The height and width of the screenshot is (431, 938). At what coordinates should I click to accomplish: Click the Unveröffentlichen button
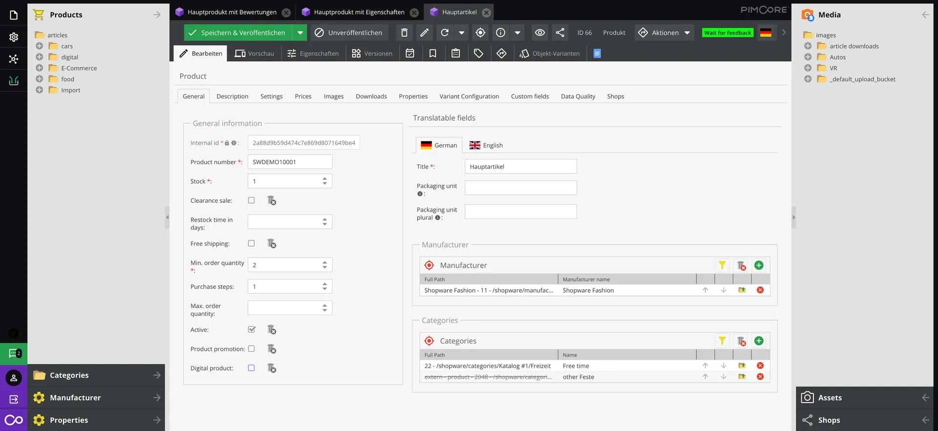pyautogui.click(x=349, y=33)
